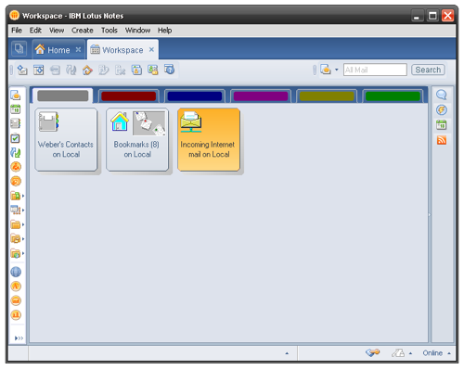Click the help question-mark toolbar icon
Screen dimensions: 464x370
pos(169,70)
